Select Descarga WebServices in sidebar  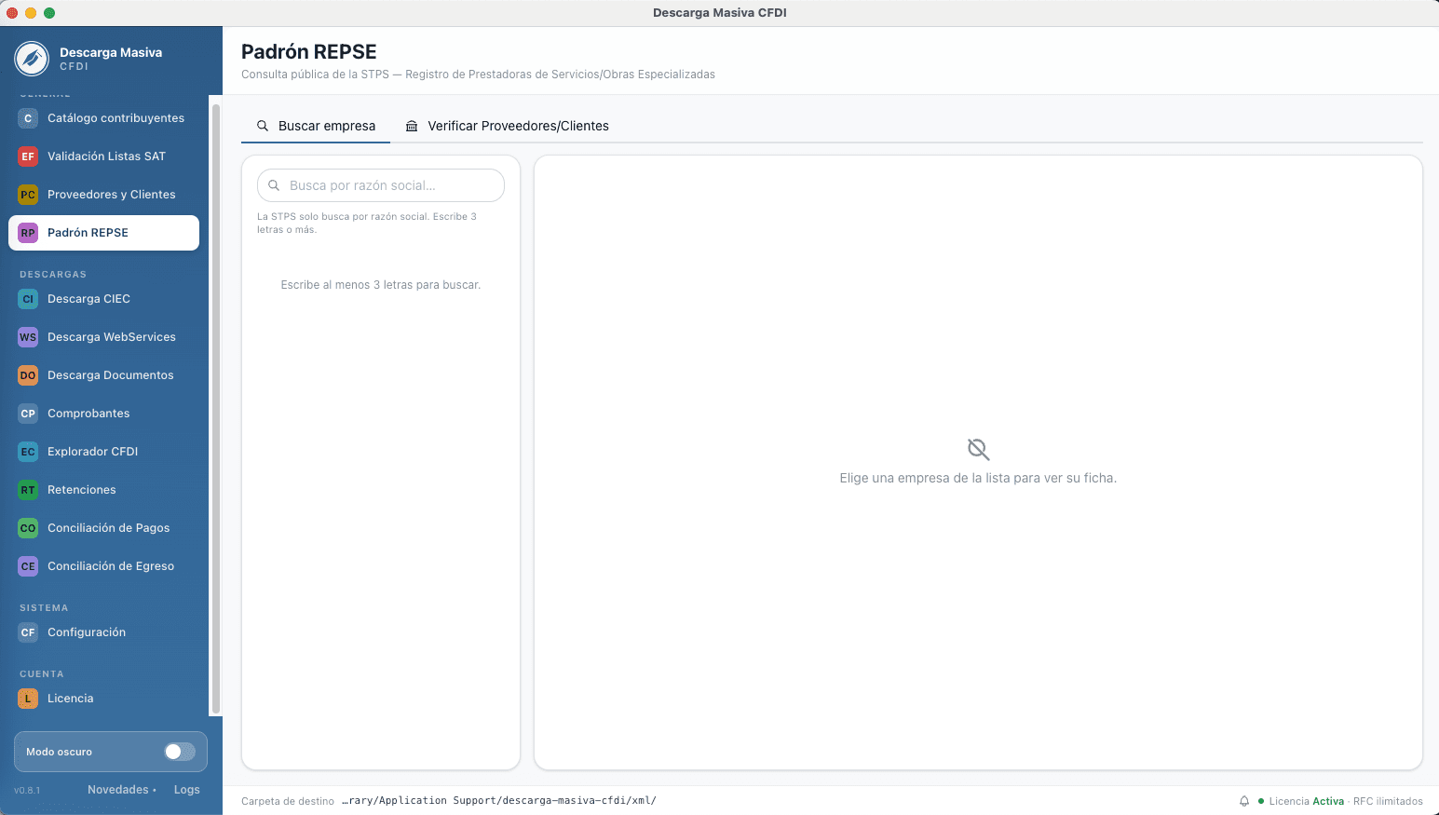click(104, 337)
